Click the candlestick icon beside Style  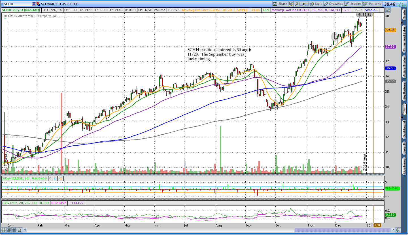tap(312, 4)
